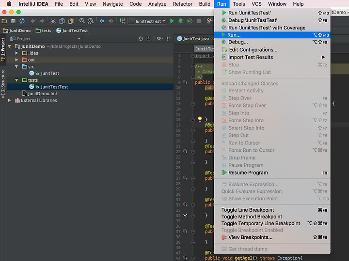349x261 pixels.
Task: Open the Tools menu
Action: (239, 4)
